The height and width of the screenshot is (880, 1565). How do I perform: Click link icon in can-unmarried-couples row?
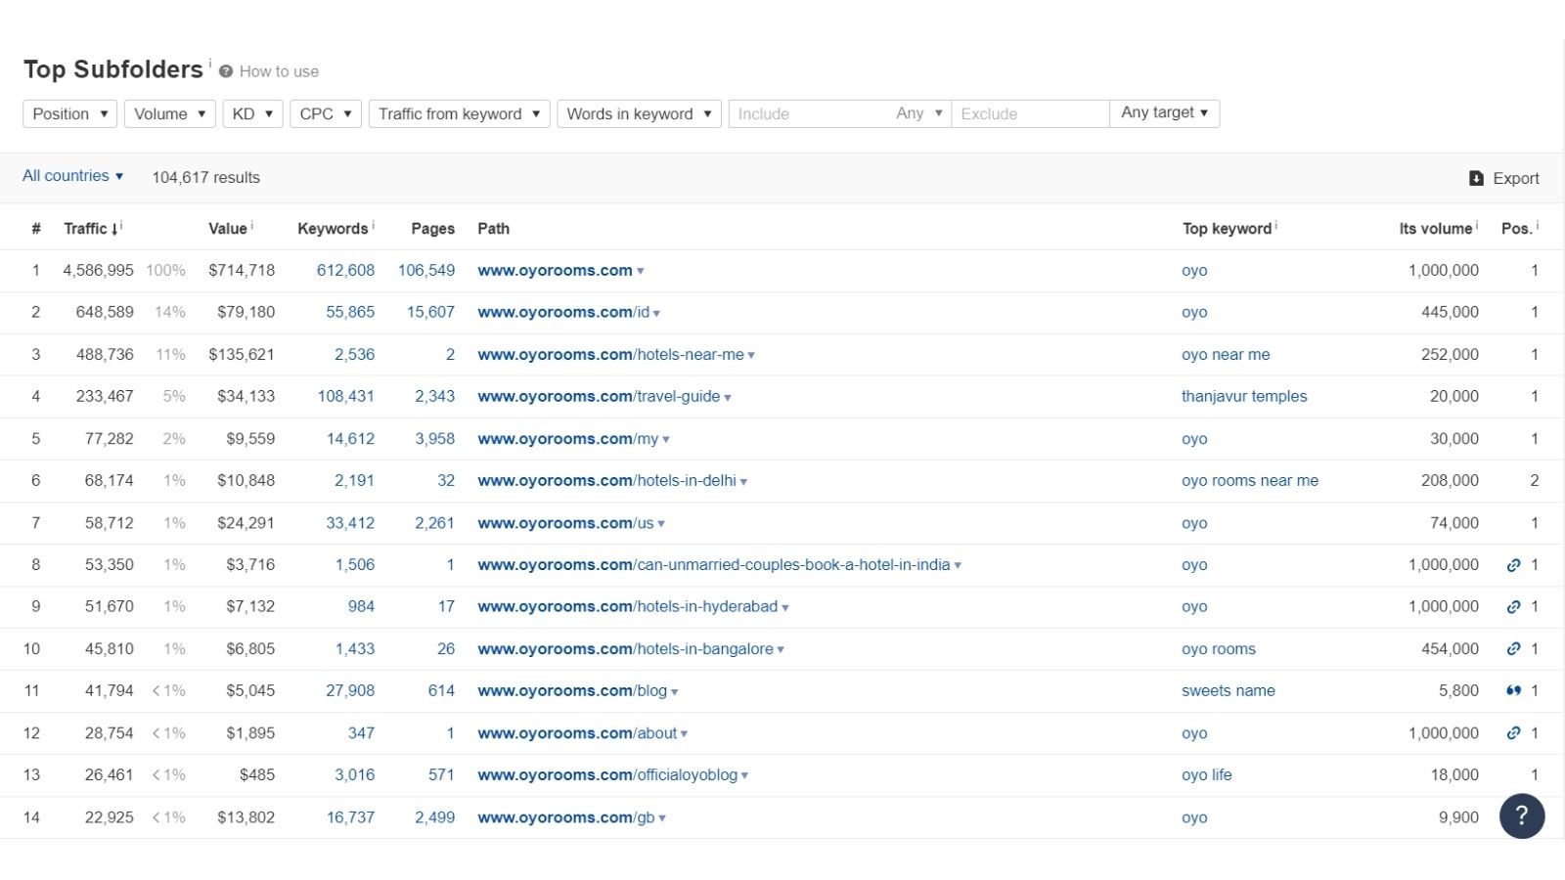[1513, 565]
